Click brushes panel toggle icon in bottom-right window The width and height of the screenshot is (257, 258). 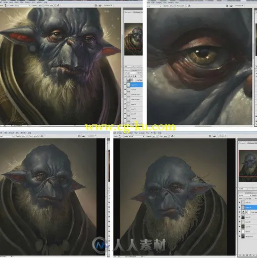tap(210, 136)
